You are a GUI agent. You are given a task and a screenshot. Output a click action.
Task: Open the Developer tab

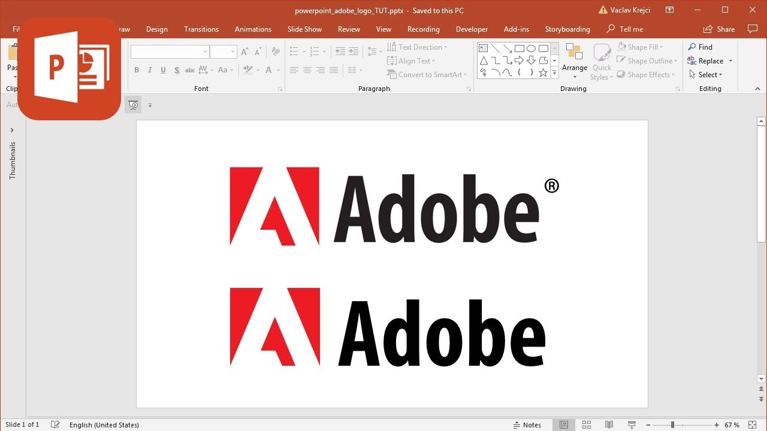[472, 29]
